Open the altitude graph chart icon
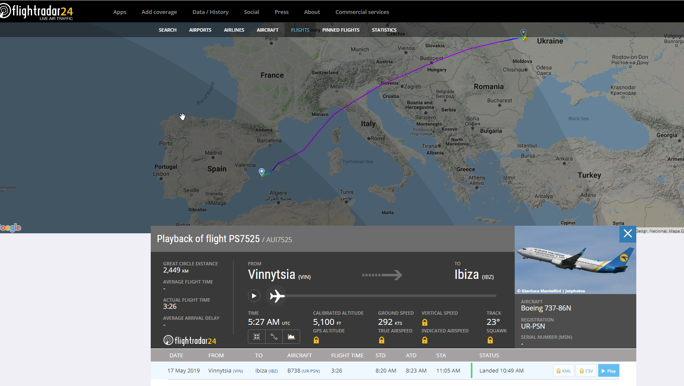 291,337
